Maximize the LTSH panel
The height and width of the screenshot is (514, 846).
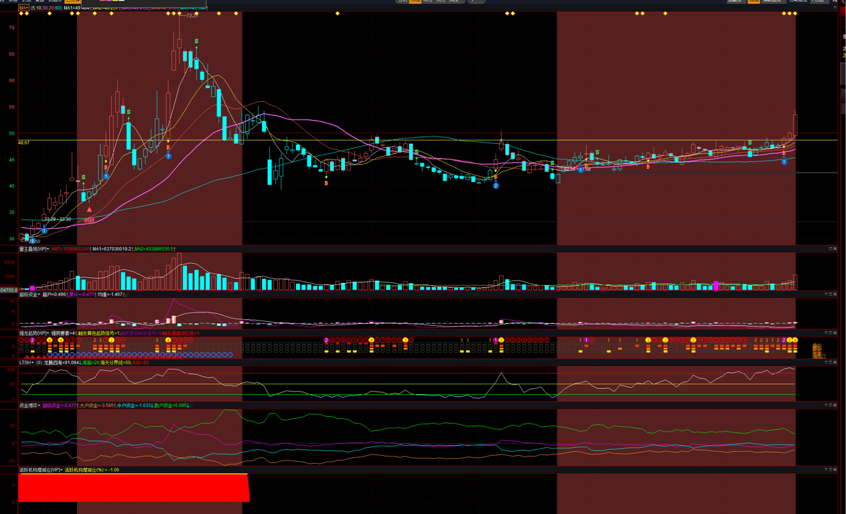click(831, 363)
